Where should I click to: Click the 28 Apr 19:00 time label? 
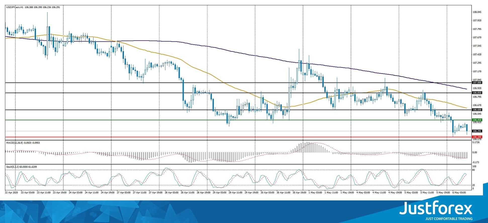[x=204, y=193]
